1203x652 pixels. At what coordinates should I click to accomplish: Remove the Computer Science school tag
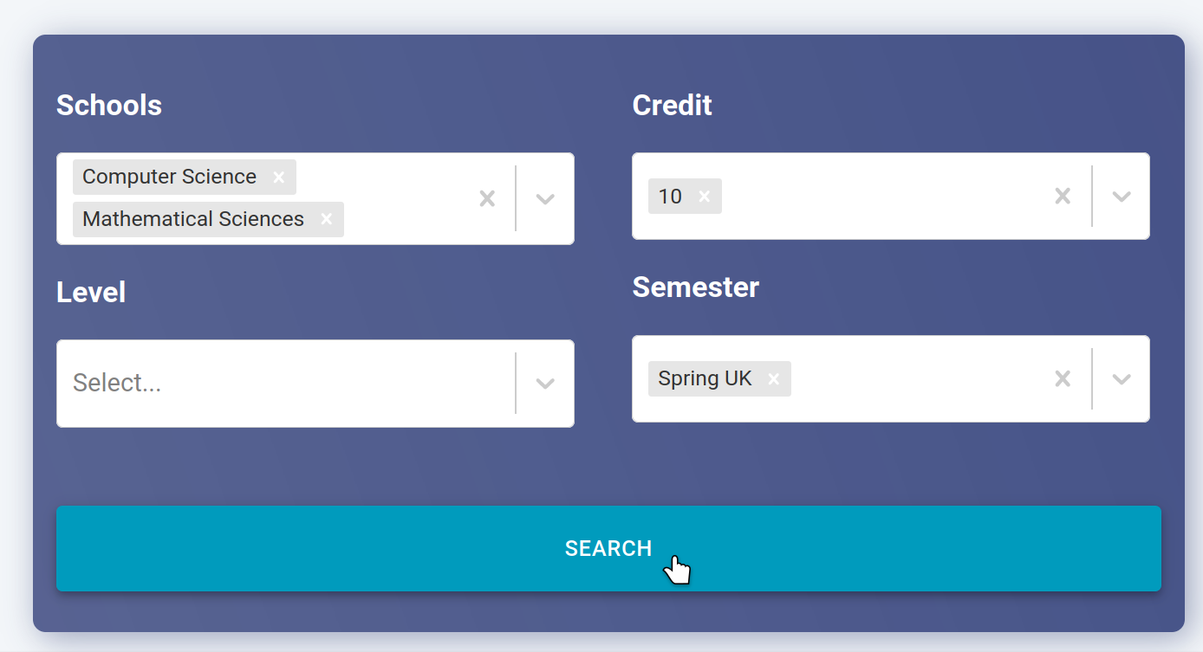pos(279,177)
